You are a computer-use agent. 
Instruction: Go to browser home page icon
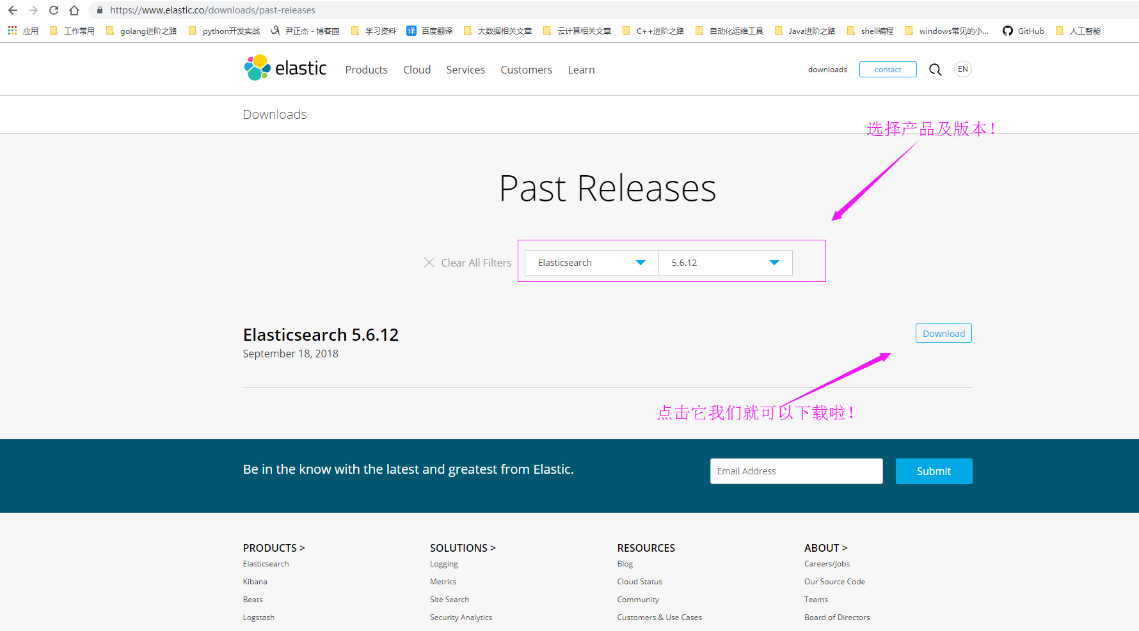tap(74, 10)
